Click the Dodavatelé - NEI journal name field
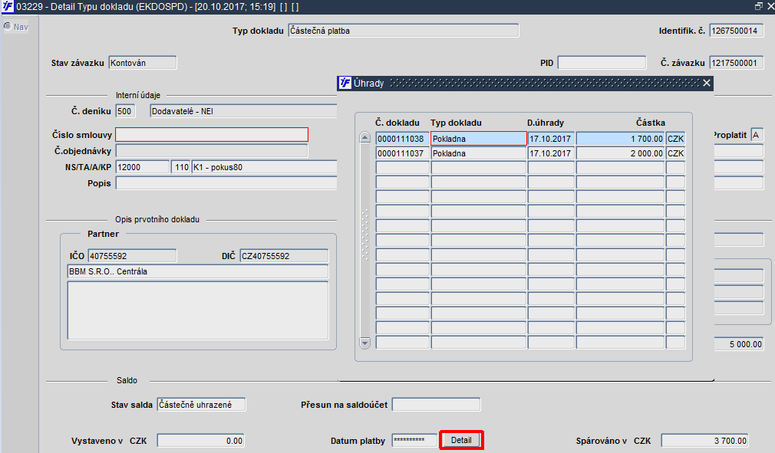This screenshot has height=453, width=775. click(x=243, y=111)
